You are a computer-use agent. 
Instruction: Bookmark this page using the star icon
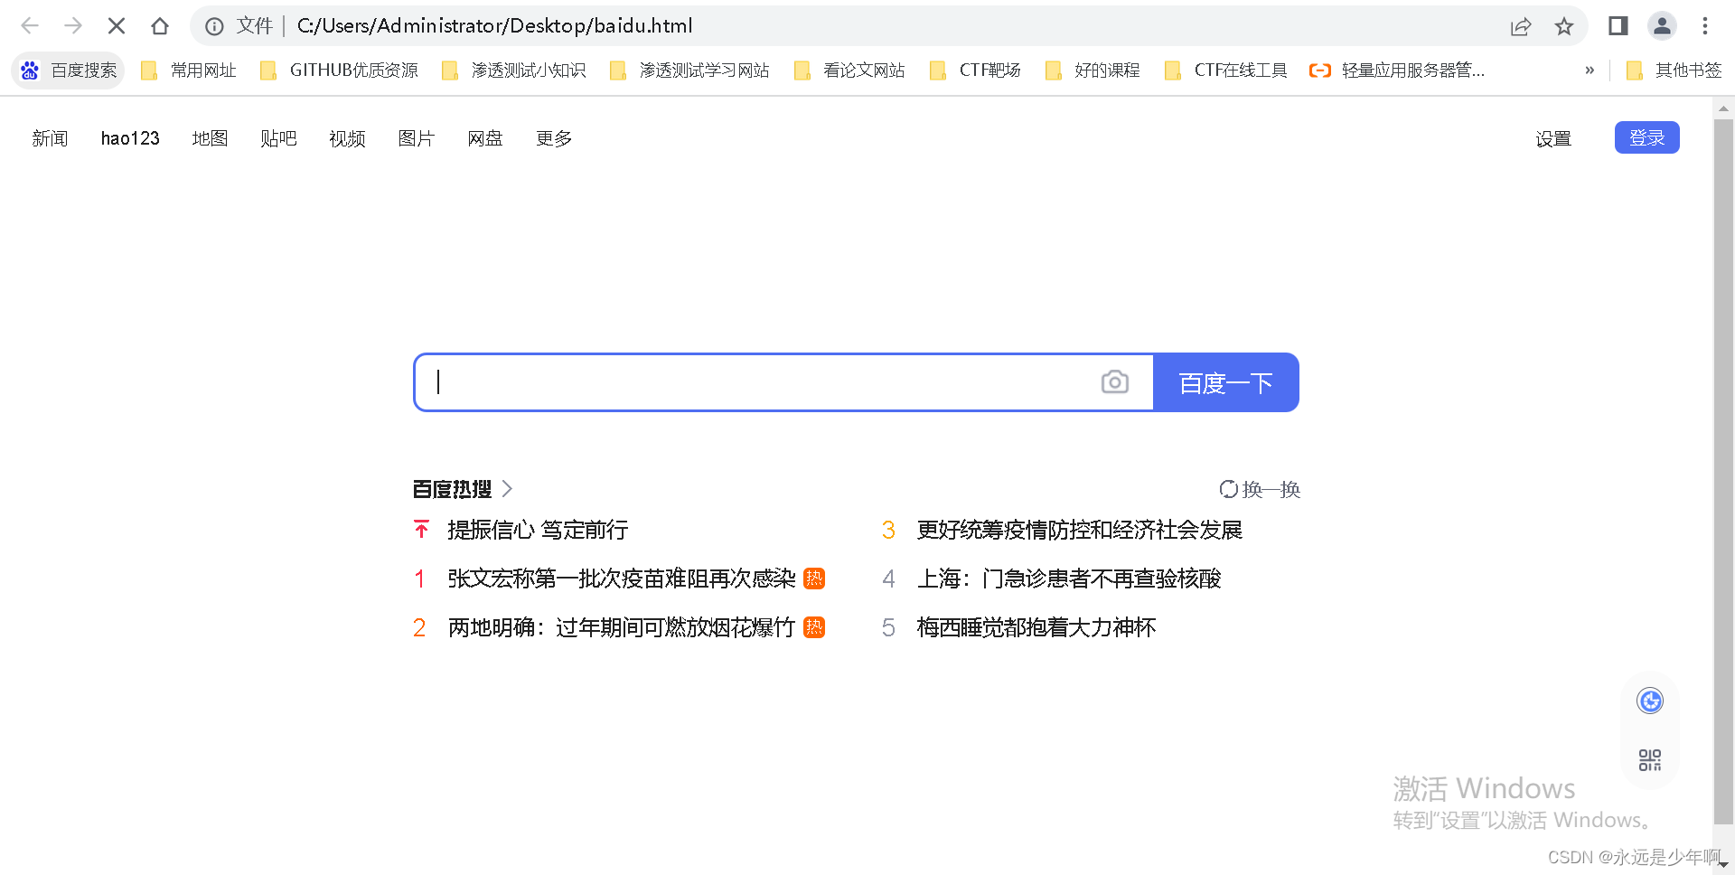[1564, 25]
